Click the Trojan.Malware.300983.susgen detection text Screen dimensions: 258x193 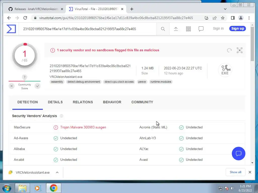83,127
